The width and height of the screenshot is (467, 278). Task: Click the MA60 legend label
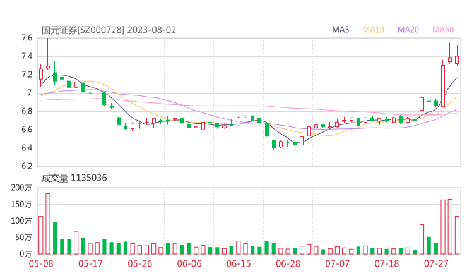[443, 30]
